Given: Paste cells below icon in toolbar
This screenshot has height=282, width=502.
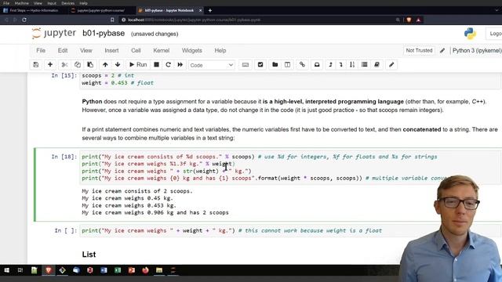Looking at the screenshot, I should pos(90,64).
